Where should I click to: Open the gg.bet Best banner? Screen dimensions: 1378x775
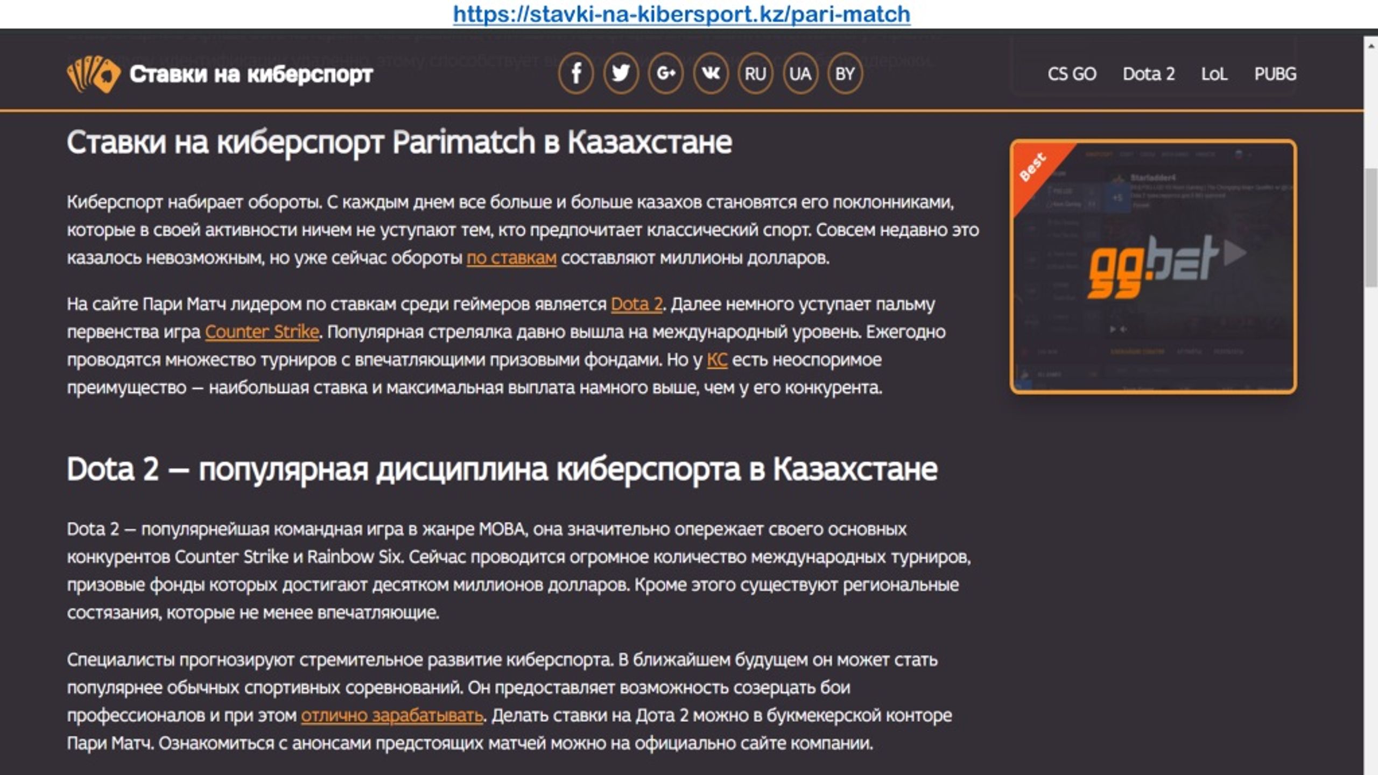(1153, 266)
